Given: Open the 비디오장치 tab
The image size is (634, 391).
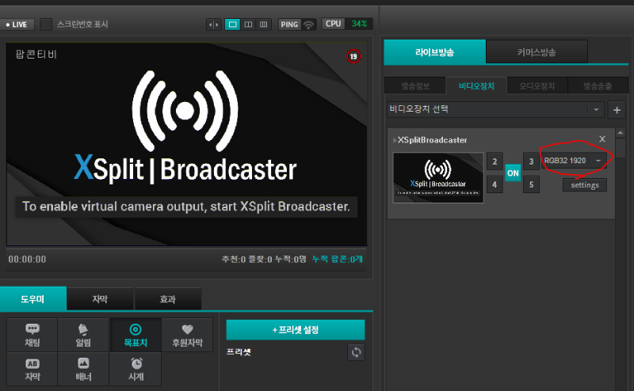Looking at the screenshot, I should pyautogui.click(x=476, y=85).
